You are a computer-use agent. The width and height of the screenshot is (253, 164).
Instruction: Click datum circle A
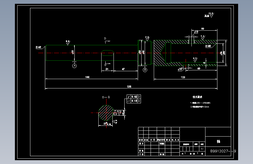pyautogui.click(x=74, y=66)
